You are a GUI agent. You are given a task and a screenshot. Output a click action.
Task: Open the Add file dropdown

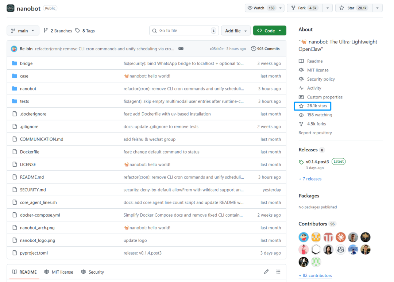click(x=236, y=31)
